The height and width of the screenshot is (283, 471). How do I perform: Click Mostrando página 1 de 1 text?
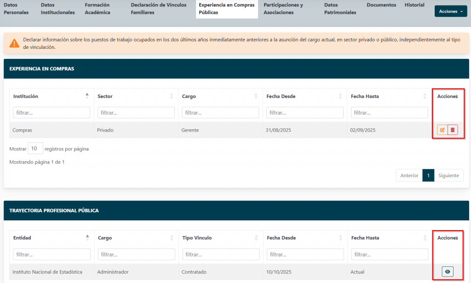coord(37,162)
